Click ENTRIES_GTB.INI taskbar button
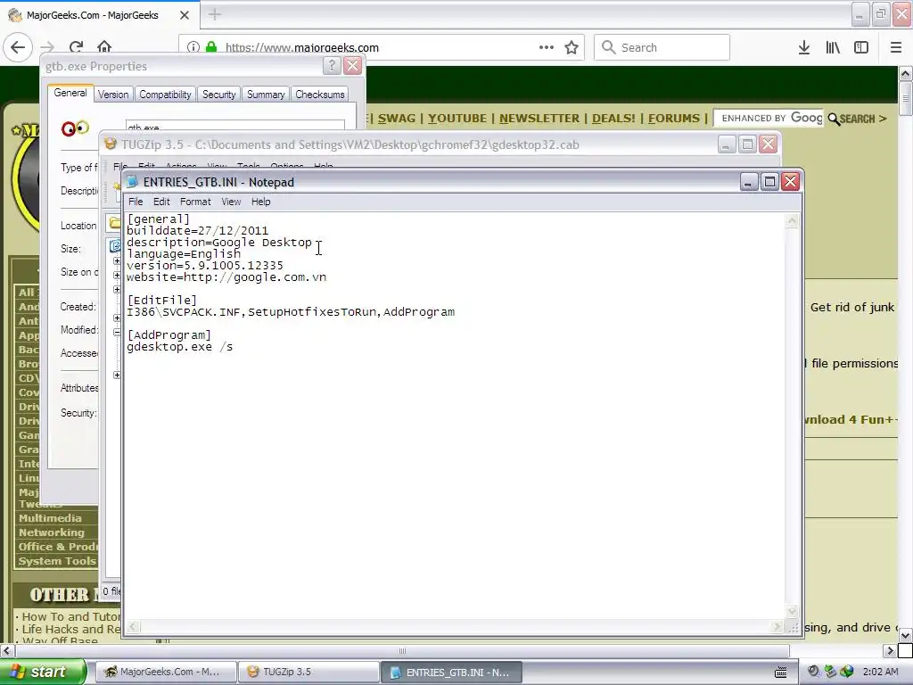 [x=451, y=672]
